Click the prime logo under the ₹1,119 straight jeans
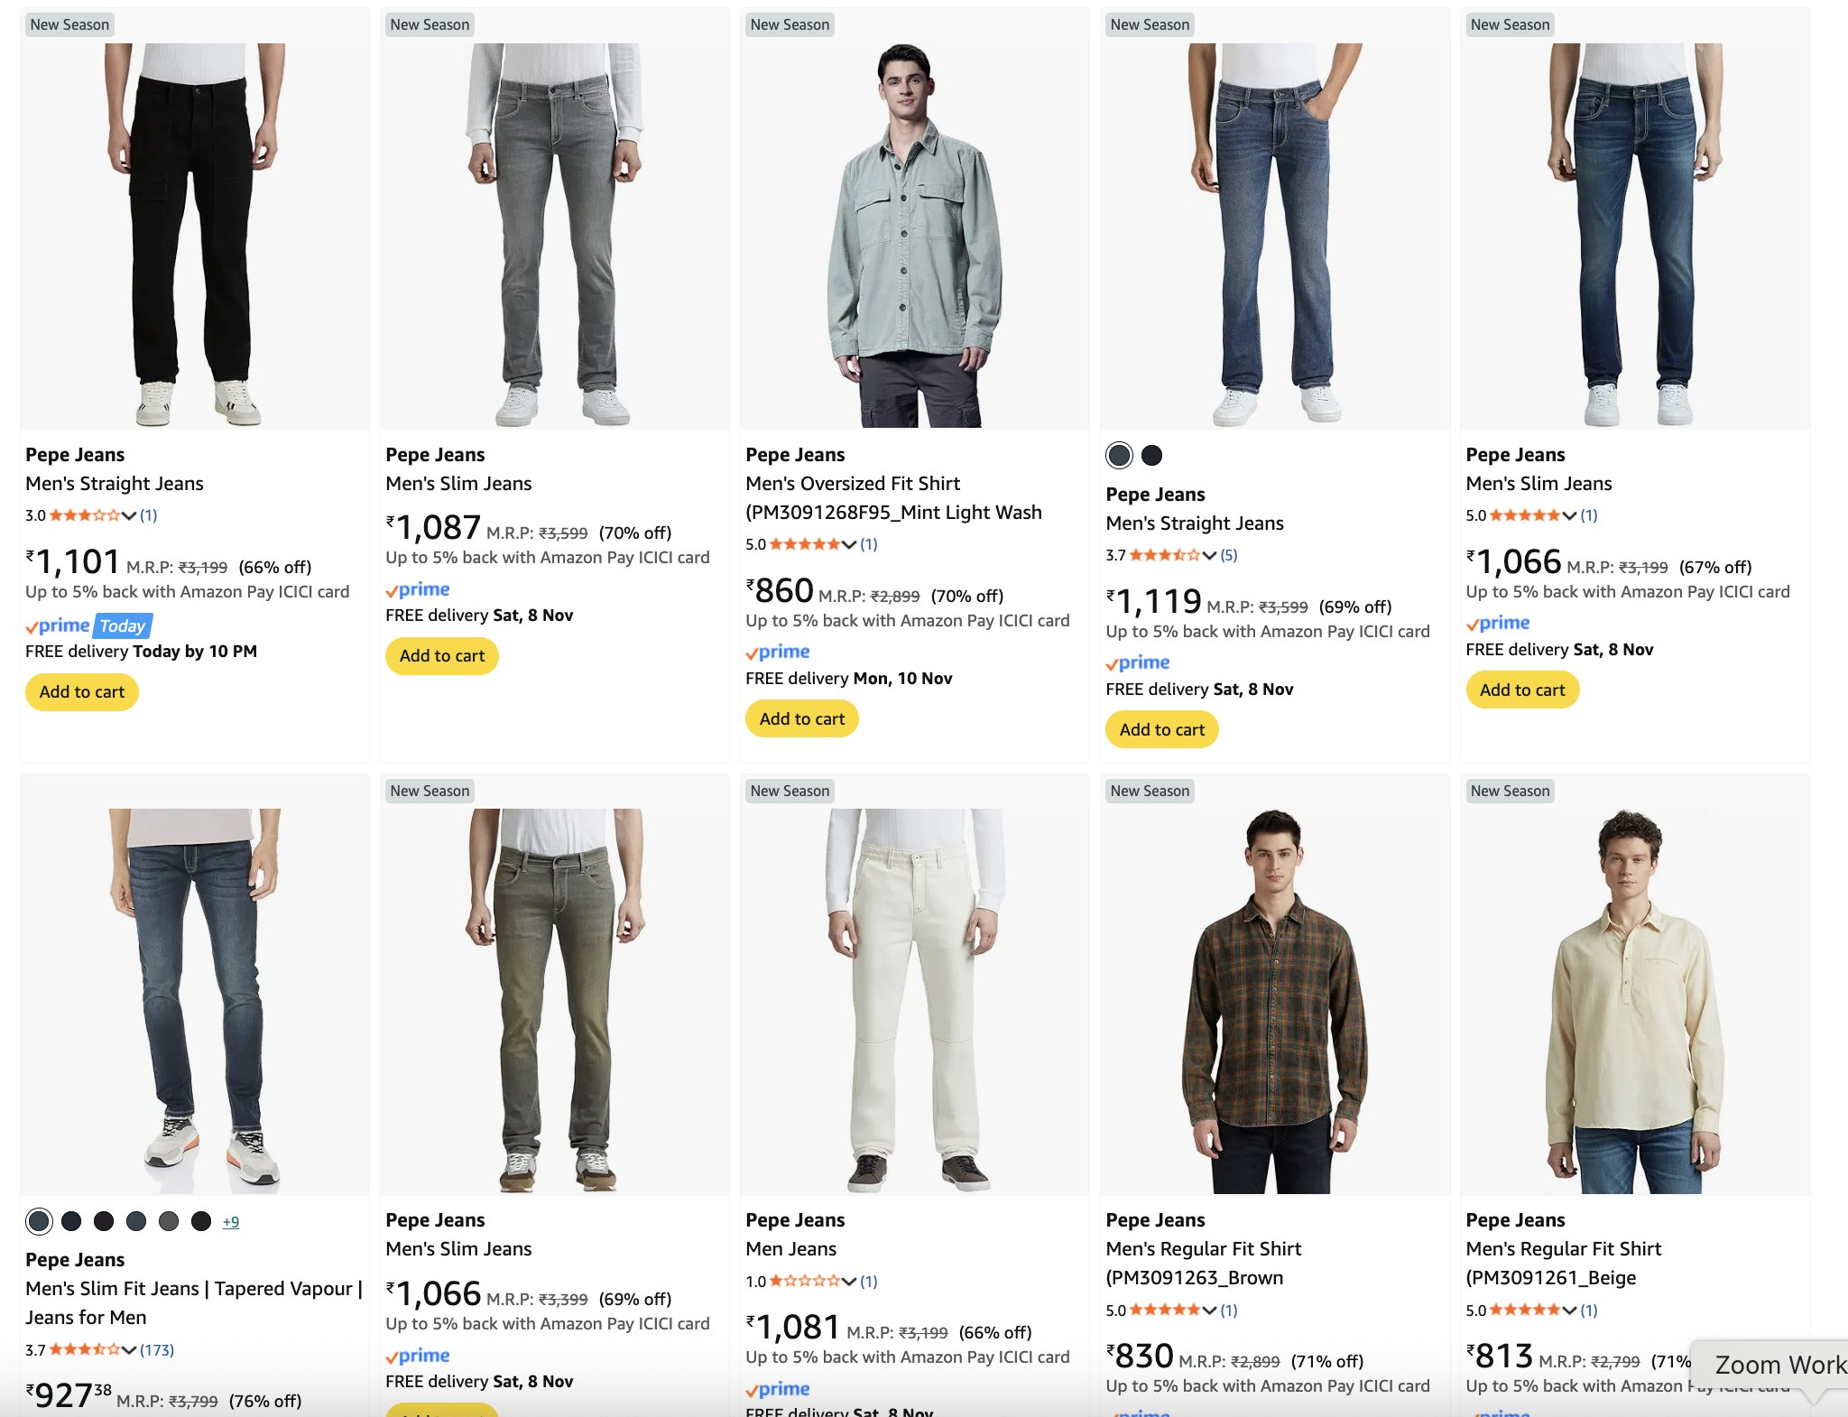The width and height of the screenshot is (1848, 1417). [x=1138, y=663]
